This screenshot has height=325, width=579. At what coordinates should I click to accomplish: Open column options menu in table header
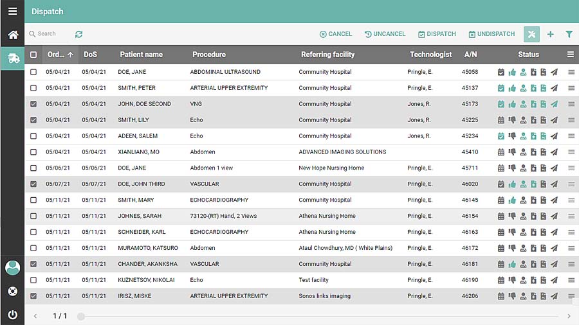(x=570, y=55)
